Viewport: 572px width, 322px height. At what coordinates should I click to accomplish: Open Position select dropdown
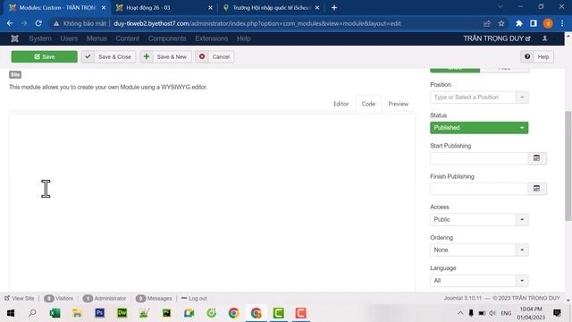tap(479, 97)
